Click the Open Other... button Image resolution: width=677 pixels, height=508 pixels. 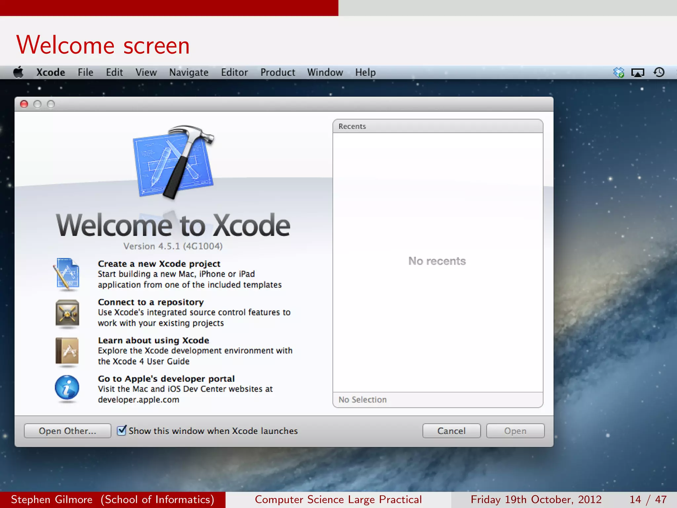click(67, 431)
